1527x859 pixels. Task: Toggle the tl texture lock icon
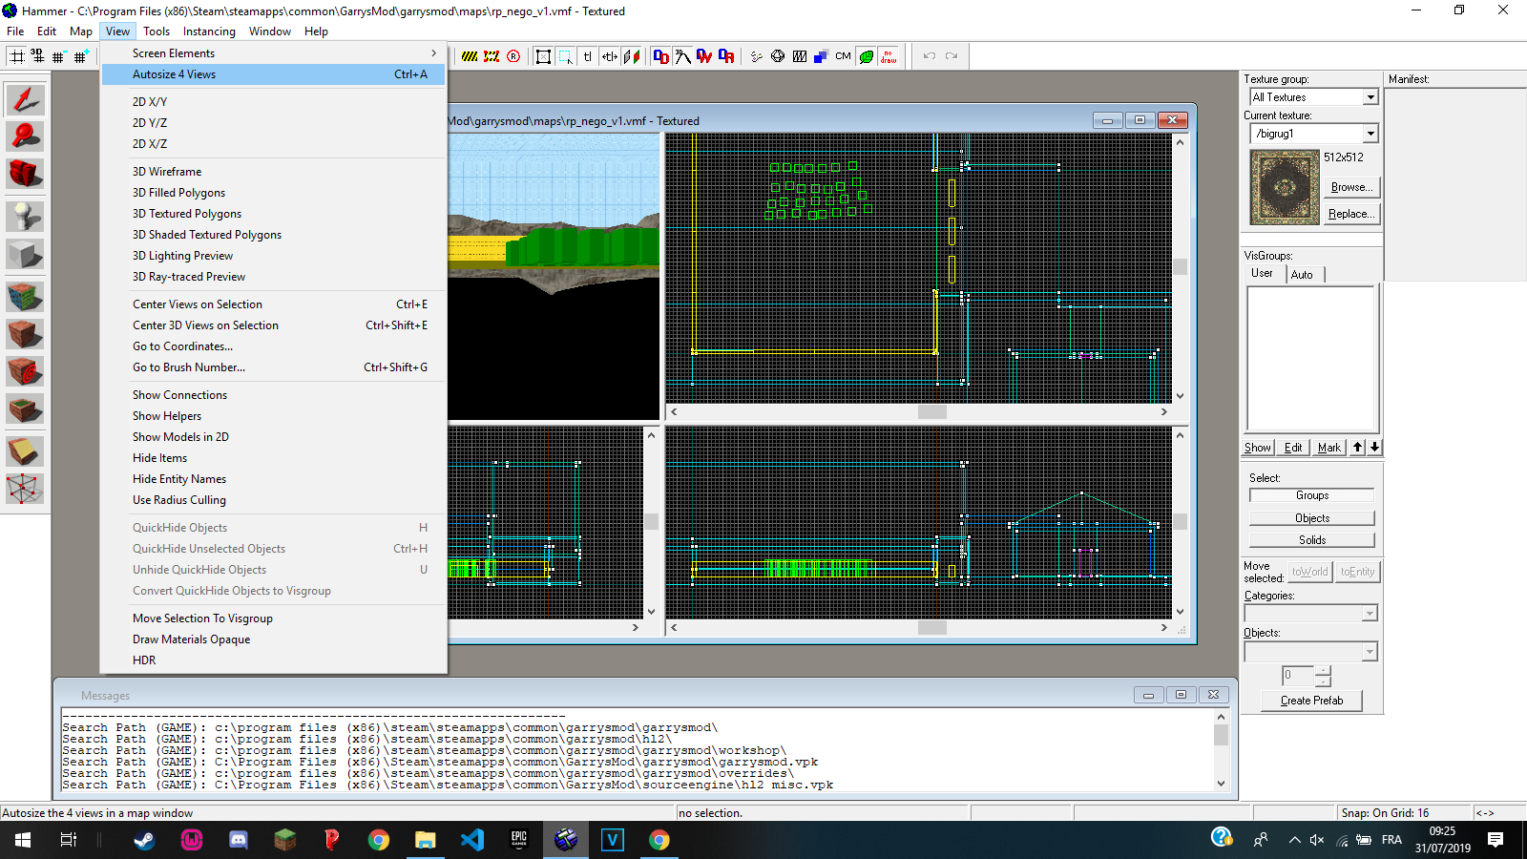coord(587,56)
